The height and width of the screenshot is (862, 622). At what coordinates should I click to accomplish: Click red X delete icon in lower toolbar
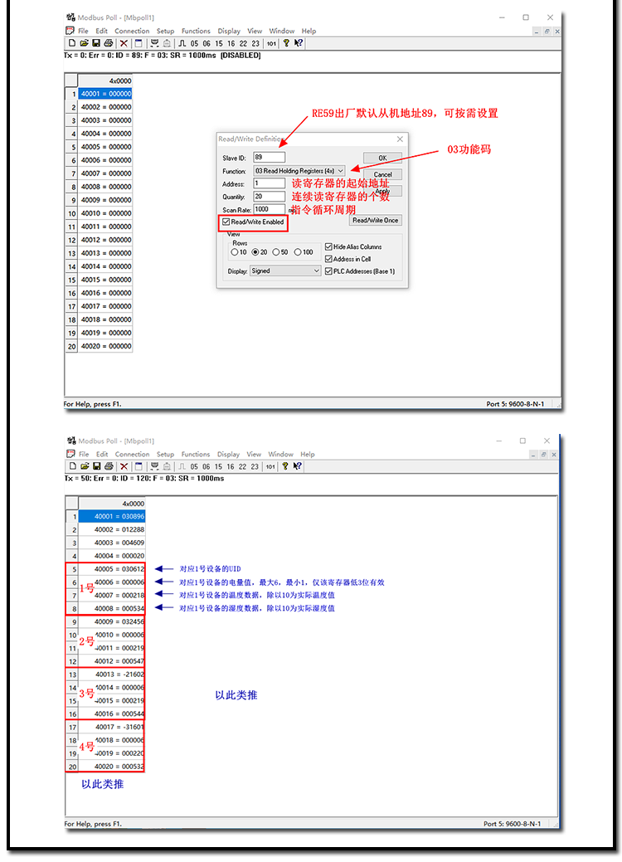pyautogui.click(x=124, y=465)
